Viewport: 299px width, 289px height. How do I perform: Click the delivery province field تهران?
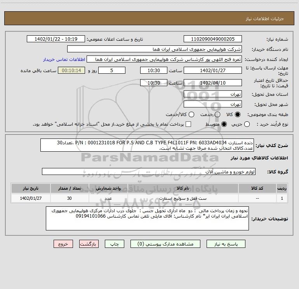tap(213, 94)
